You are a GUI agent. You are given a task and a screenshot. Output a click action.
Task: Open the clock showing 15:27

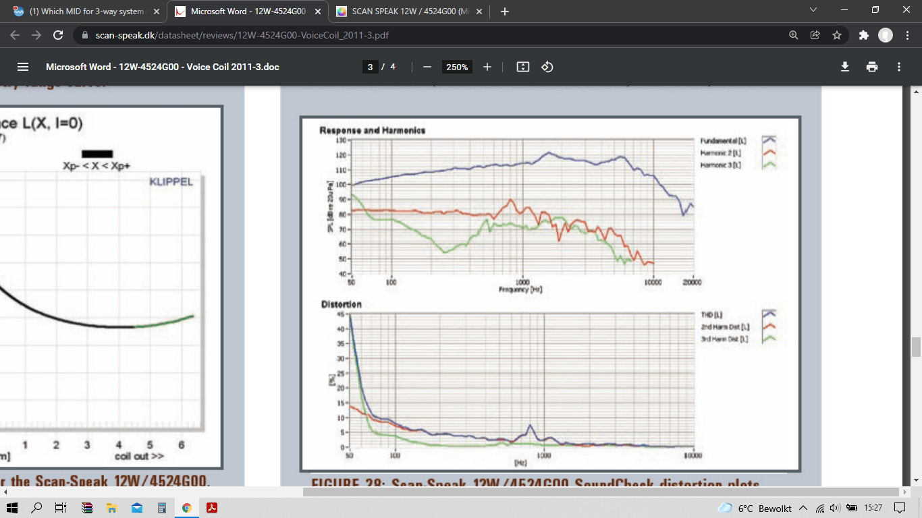tap(873, 508)
